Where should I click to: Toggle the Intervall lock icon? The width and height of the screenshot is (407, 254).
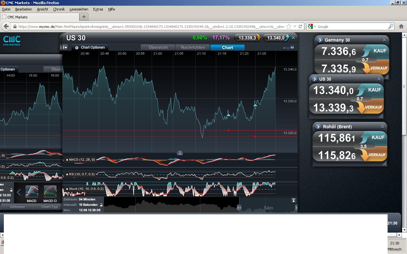pos(101,205)
